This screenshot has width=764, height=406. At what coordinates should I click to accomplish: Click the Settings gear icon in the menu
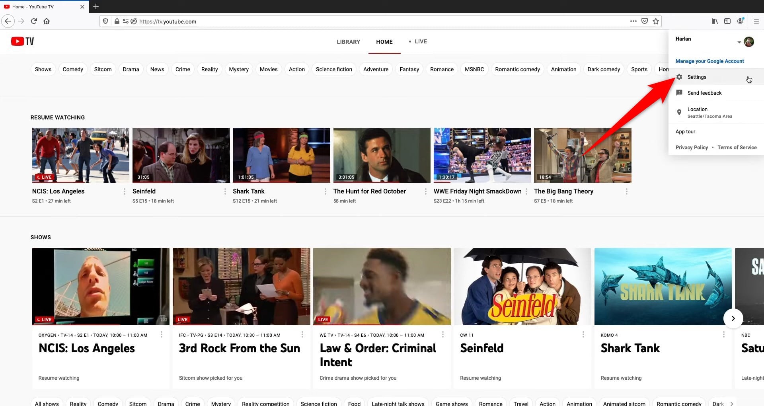(x=680, y=77)
